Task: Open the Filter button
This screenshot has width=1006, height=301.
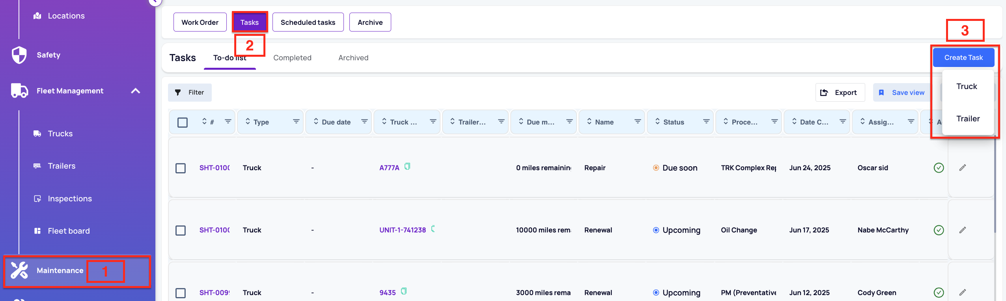Action: click(190, 92)
